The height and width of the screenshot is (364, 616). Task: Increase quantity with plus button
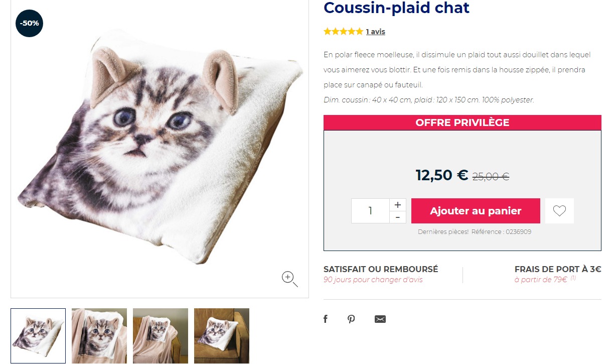coord(398,205)
